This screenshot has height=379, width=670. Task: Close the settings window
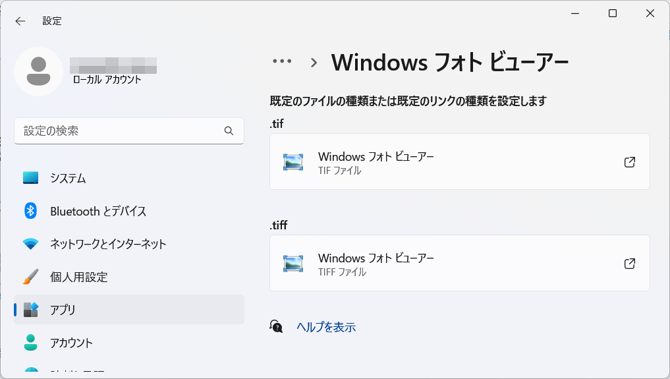(x=650, y=13)
